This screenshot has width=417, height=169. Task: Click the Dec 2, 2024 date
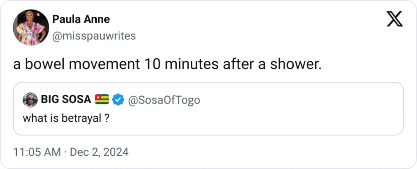click(99, 152)
